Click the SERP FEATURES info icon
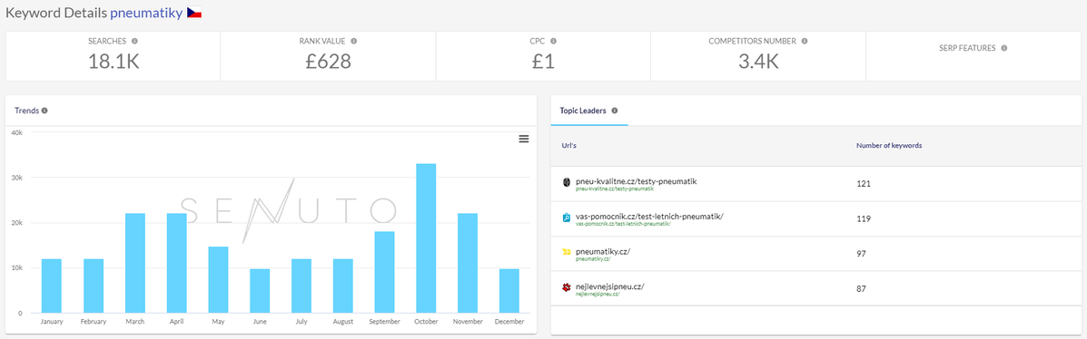The width and height of the screenshot is (1087, 339). point(1003,48)
